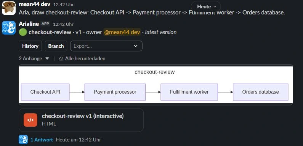This screenshot has width=303, height=146.
Task: Collapse the 2 Anhänge attachments section
Action: click(x=34, y=58)
